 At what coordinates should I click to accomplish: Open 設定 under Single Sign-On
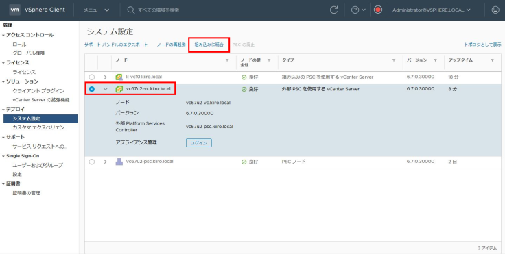click(x=17, y=175)
